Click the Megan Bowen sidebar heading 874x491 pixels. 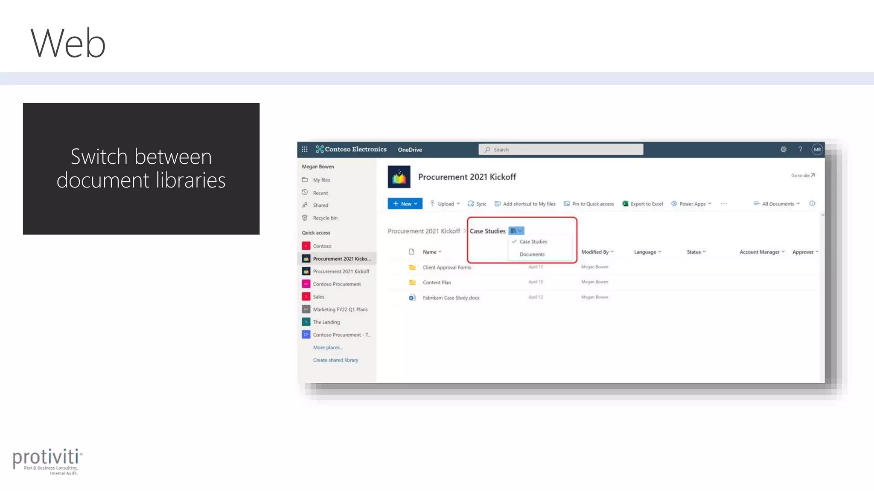[x=318, y=167]
